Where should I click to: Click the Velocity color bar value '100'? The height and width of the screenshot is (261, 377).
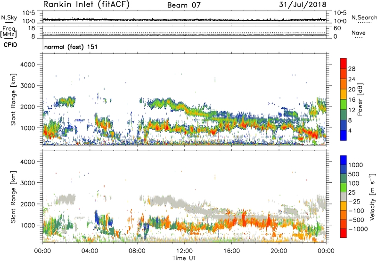click(354, 183)
